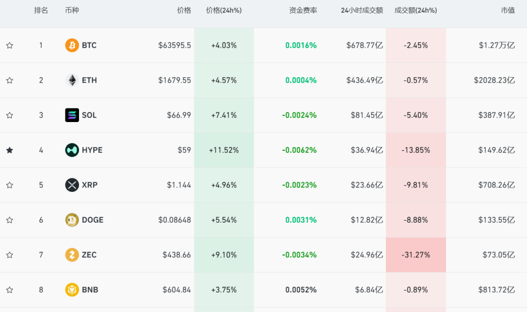Viewport: 527px width, 312px height.
Task: Click 24h volume $436.49亿
Action: [x=365, y=81]
